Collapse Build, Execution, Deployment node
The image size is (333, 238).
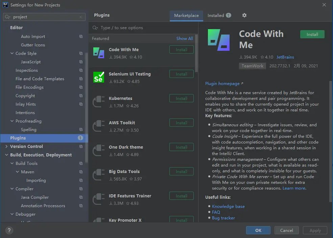6,155
